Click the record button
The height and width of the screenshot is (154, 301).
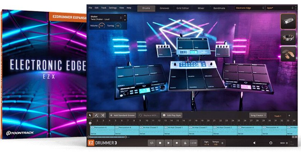click(x=177, y=143)
